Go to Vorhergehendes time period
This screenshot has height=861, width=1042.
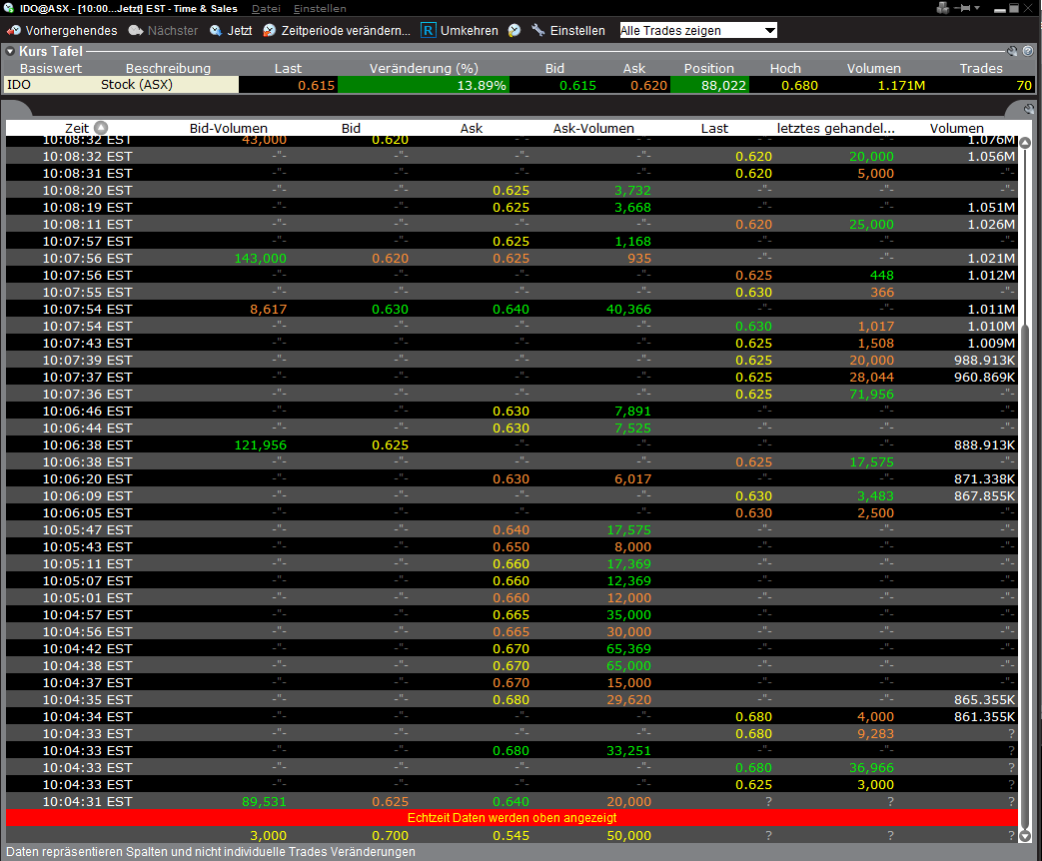[x=62, y=31]
